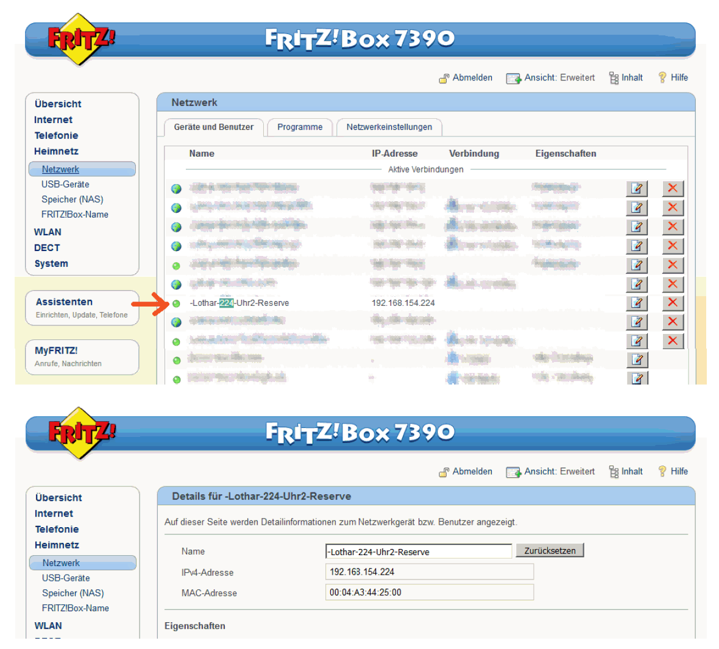Viewport: 719px width, 649px height.
Task: Open USB-Geräte in Details page sidebar
Action: 66,578
